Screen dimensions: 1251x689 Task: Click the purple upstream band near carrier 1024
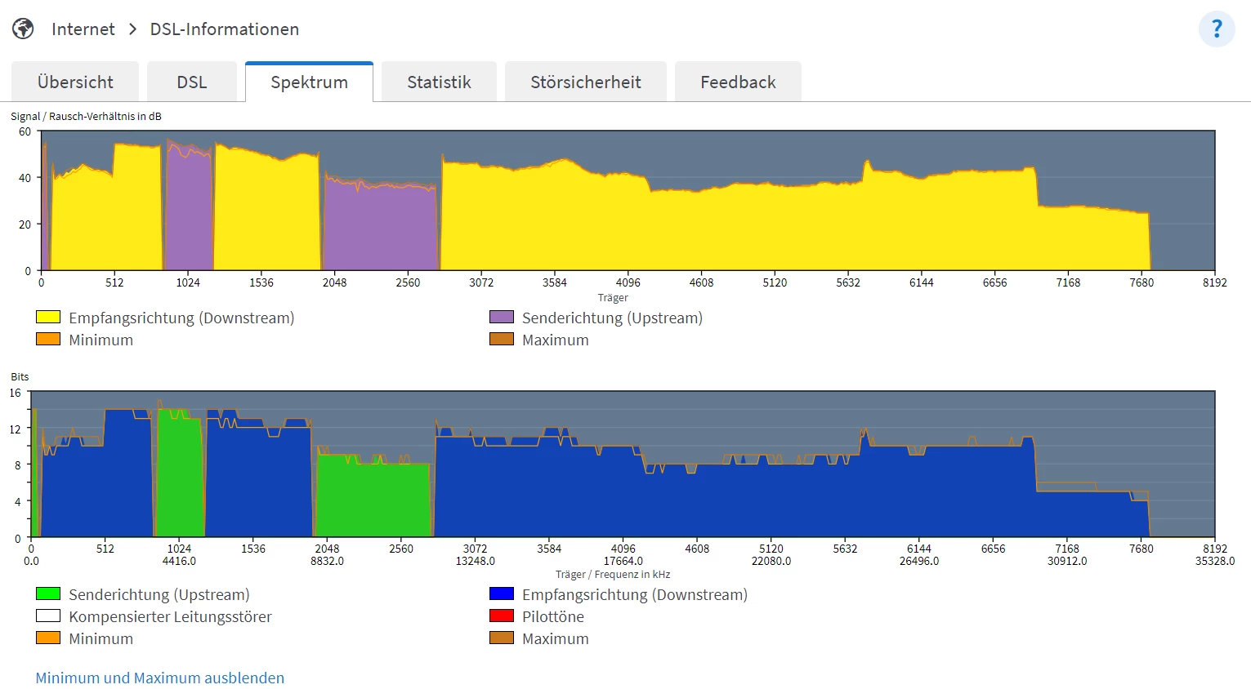click(189, 212)
